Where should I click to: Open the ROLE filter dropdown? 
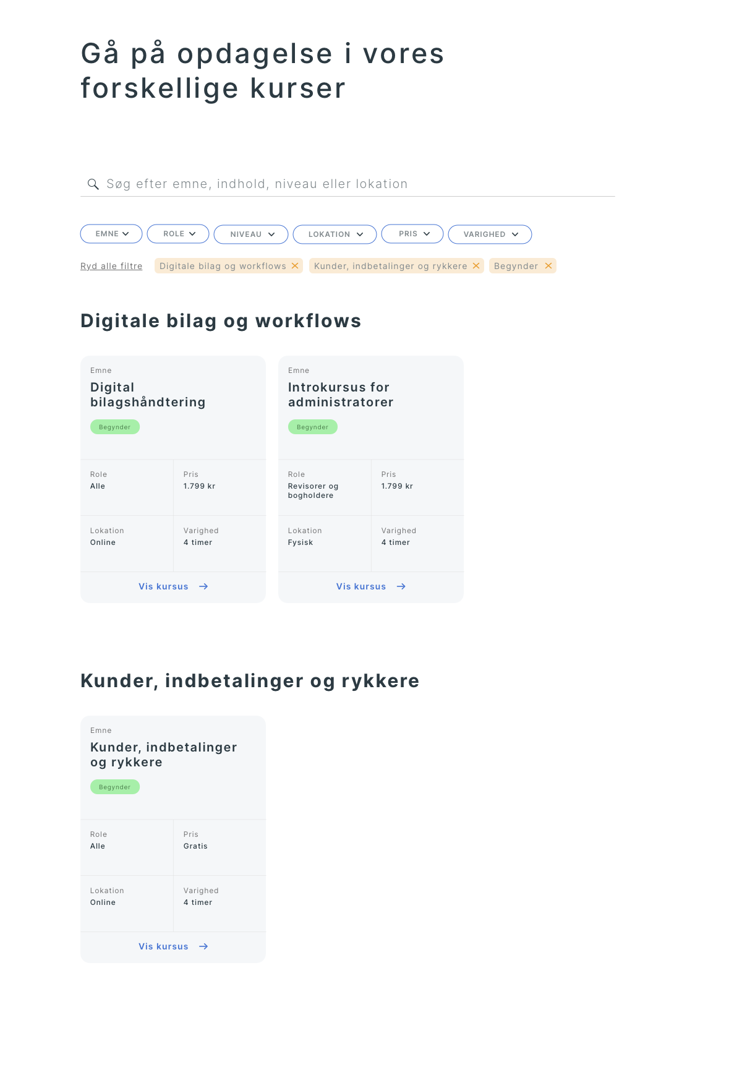click(178, 234)
